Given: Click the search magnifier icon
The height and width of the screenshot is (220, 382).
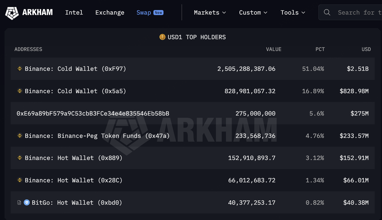Looking at the screenshot, I should tap(327, 12).
